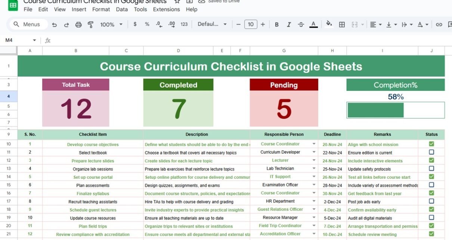Star the document
This screenshot has height=240, width=452.
click(x=177, y=1)
